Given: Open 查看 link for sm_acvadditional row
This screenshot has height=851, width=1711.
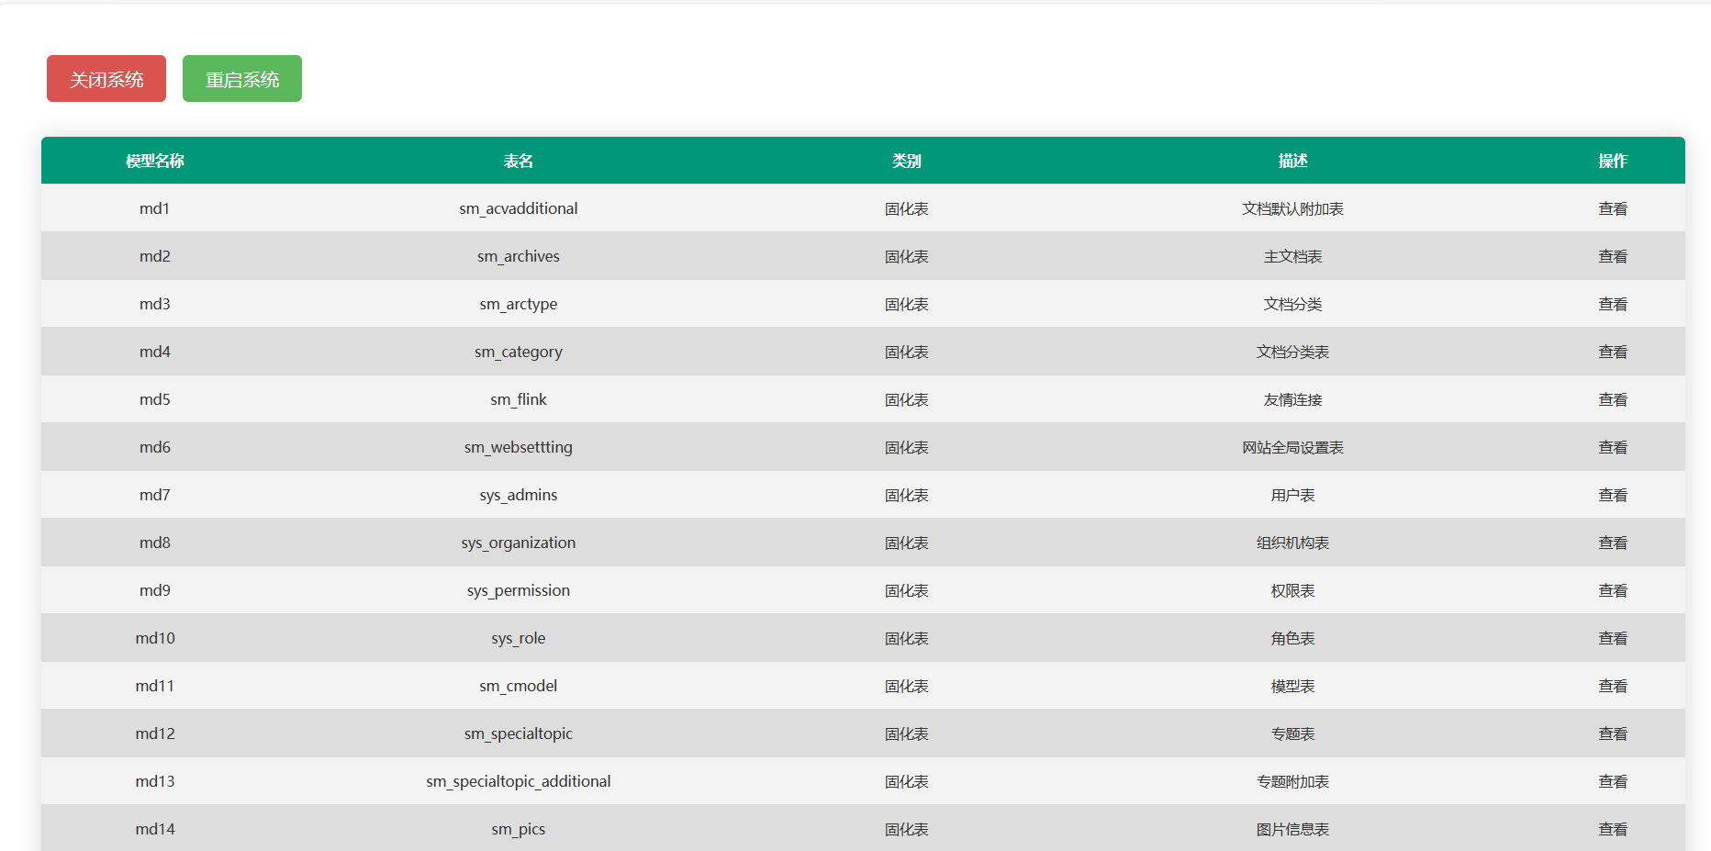Looking at the screenshot, I should pos(1612,208).
